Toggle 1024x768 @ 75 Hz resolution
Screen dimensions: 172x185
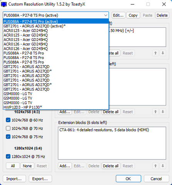point(8,137)
